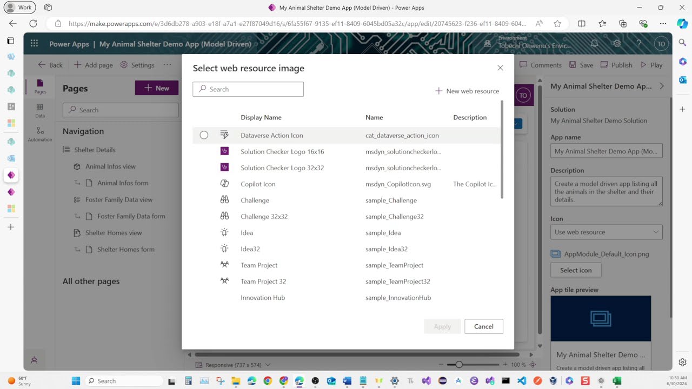Screen dimensions: 692x389
Task: Click New web resource
Action: point(467,91)
